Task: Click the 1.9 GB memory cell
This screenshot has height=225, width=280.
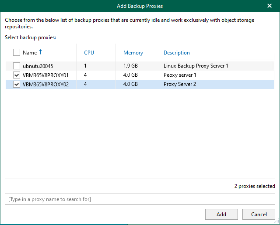Action: tap(130, 66)
